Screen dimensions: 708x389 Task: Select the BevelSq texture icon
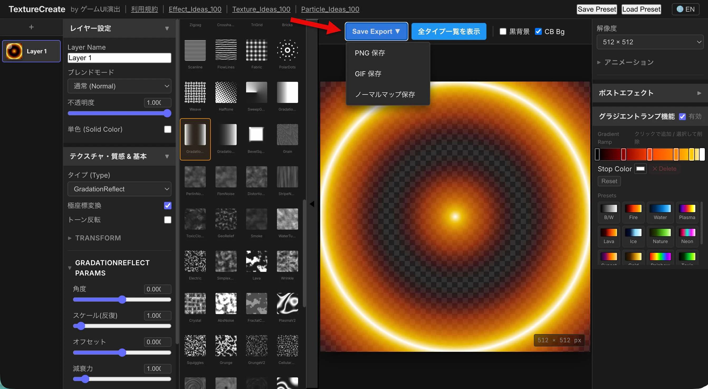click(x=256, y=135)
